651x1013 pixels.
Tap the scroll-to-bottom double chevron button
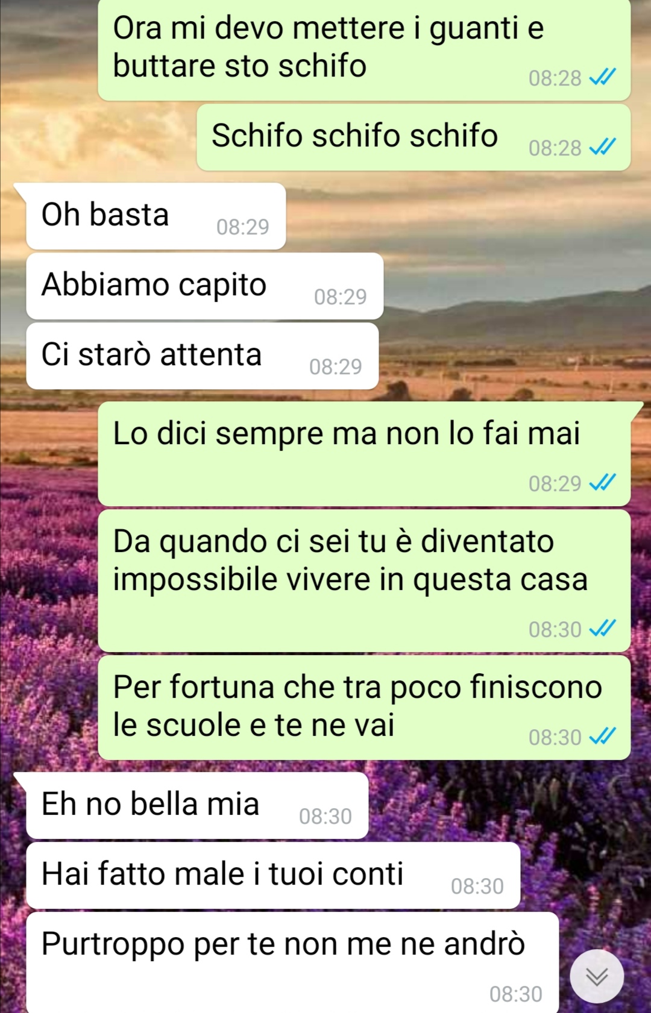click(597, 976)
